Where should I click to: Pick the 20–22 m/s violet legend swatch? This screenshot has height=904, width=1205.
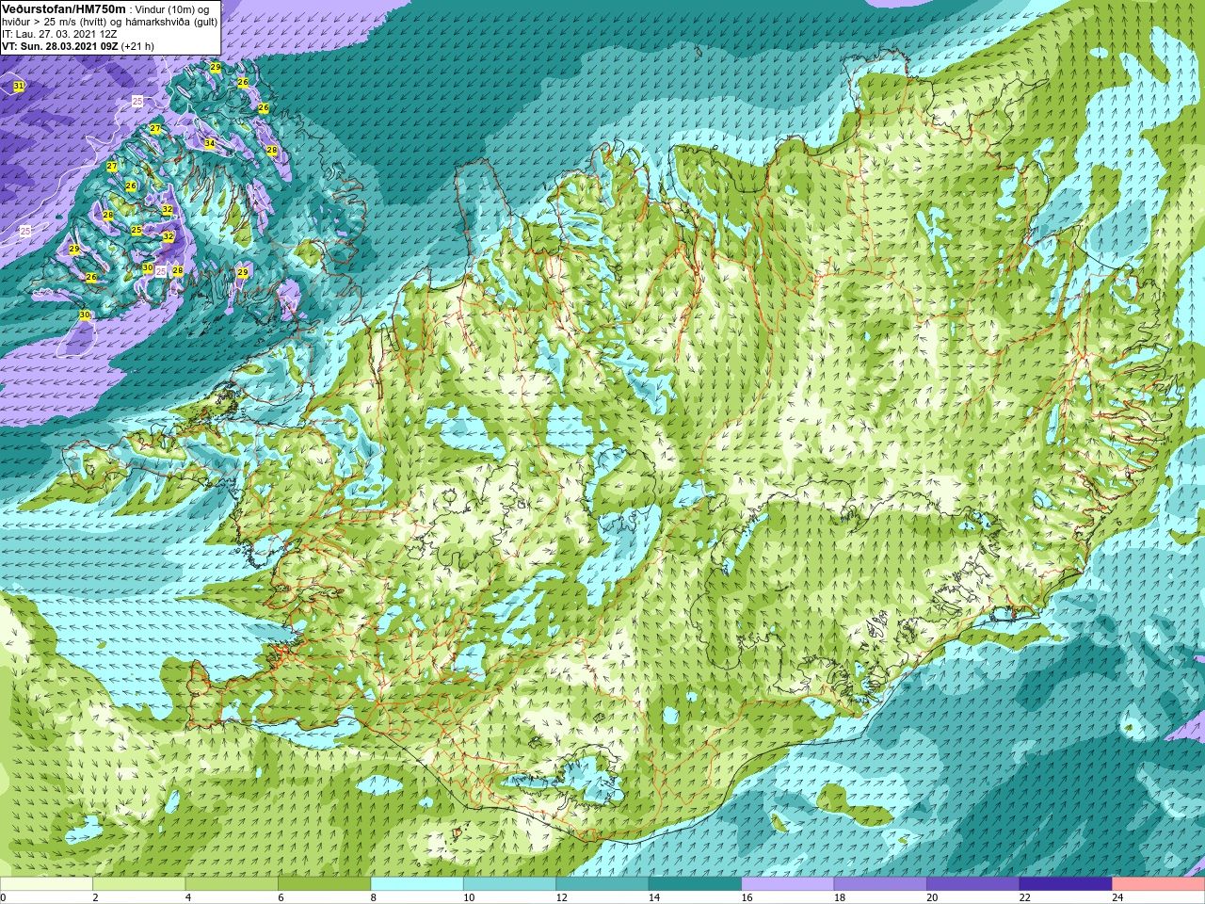(x=973, y=884)
